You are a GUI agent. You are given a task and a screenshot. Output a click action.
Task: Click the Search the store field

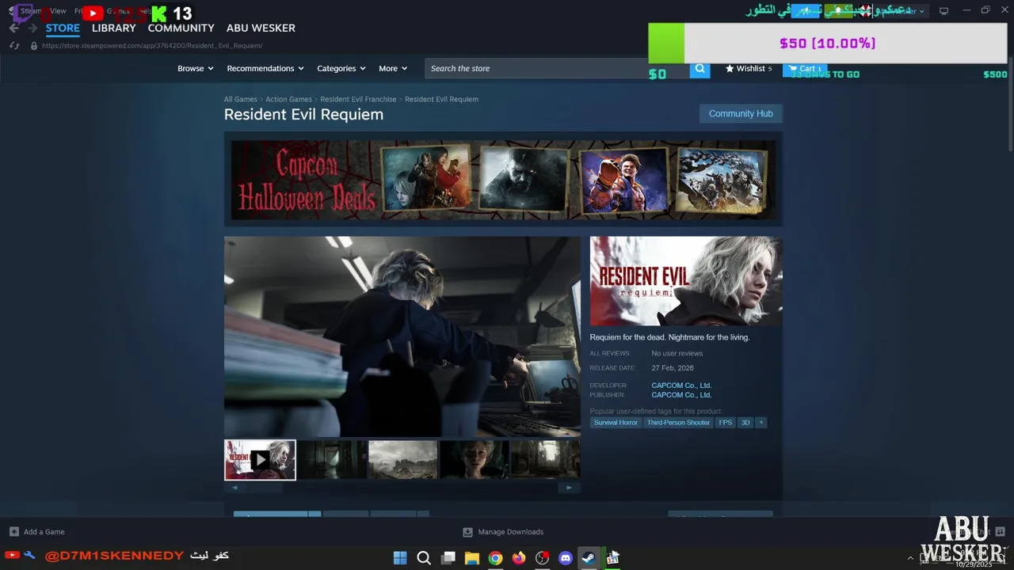click(557, 69)
